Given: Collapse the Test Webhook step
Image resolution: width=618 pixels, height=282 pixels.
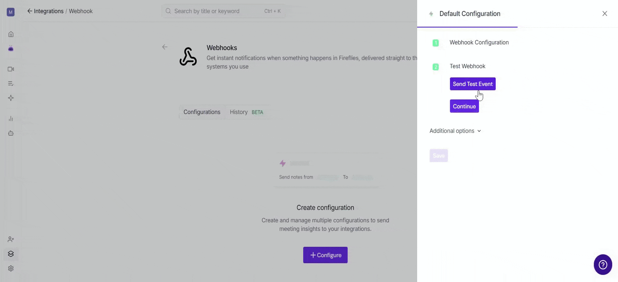Looking at the screenshot, I should pyautogui.click(x=467, y=66).
